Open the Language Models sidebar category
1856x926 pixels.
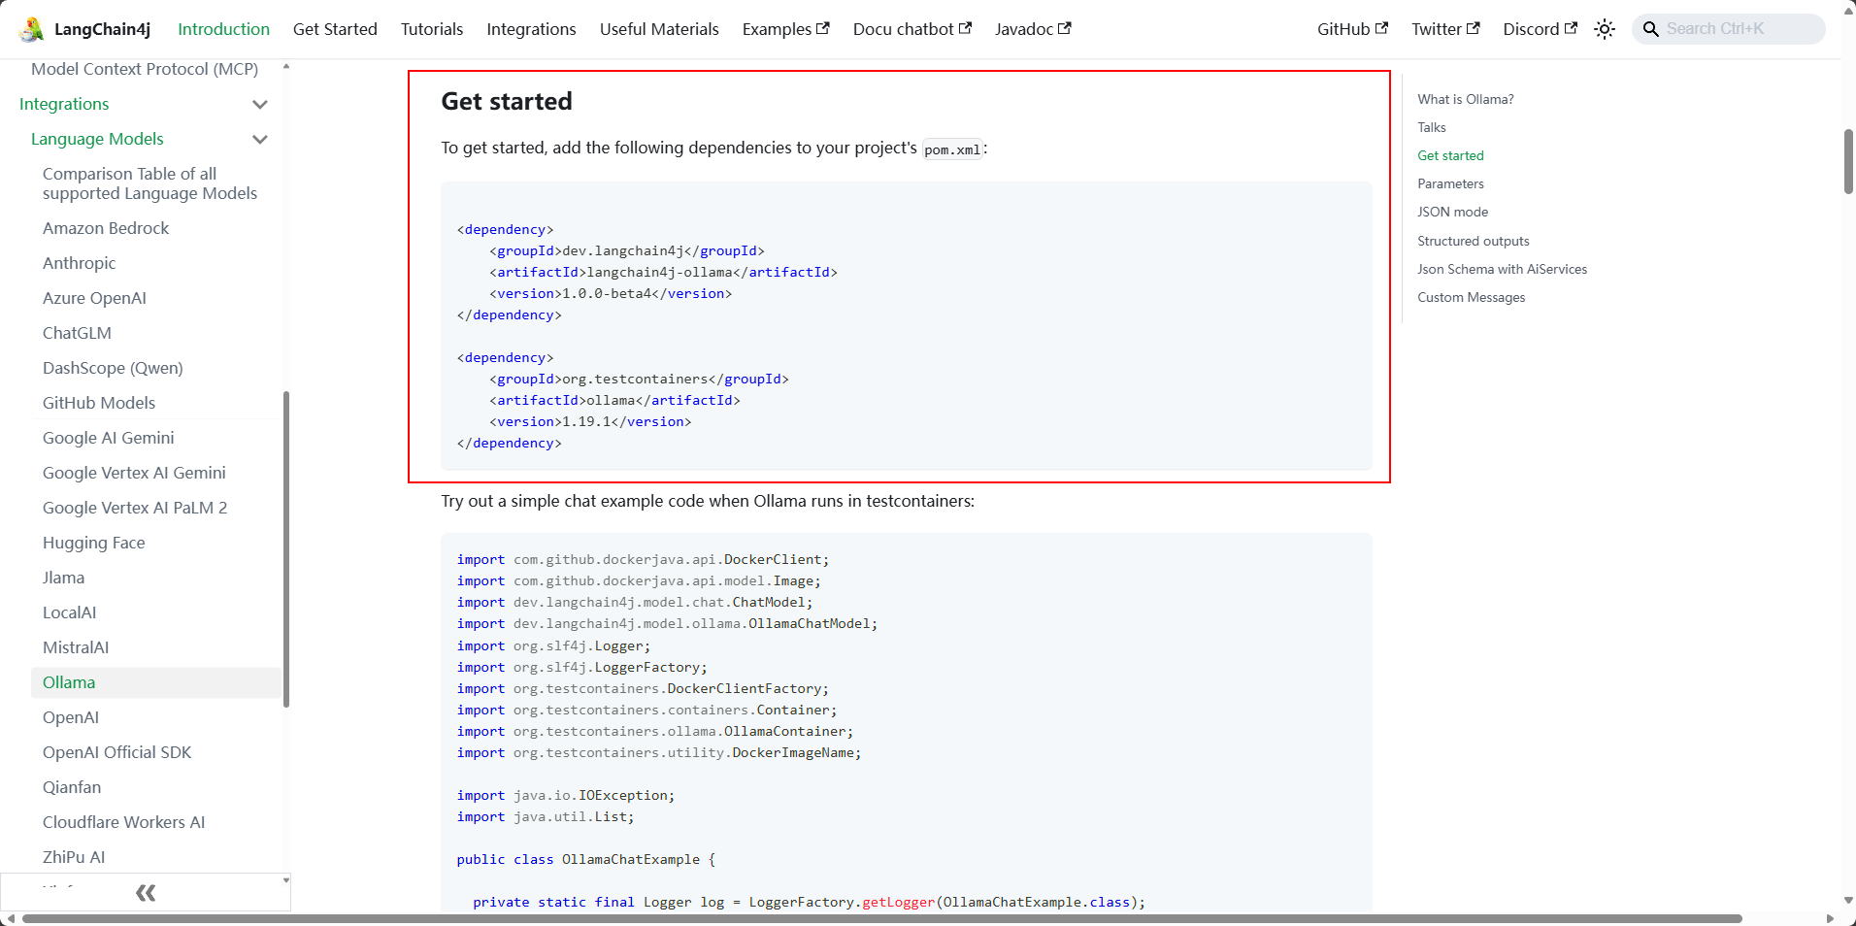(97, 139)
